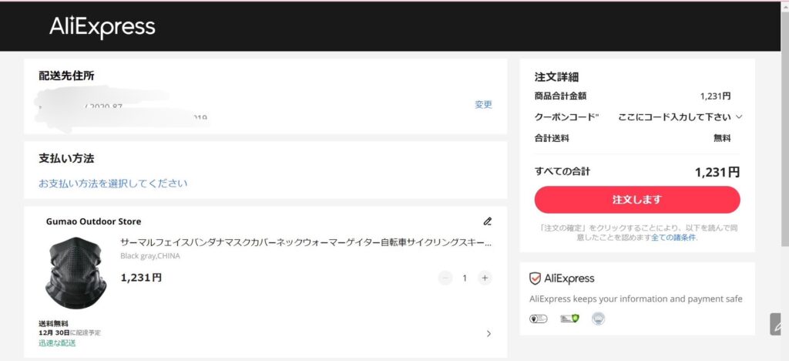Decrease quantity with the minus button
This screenshot has height=361, width=789.
coord(445,278)
